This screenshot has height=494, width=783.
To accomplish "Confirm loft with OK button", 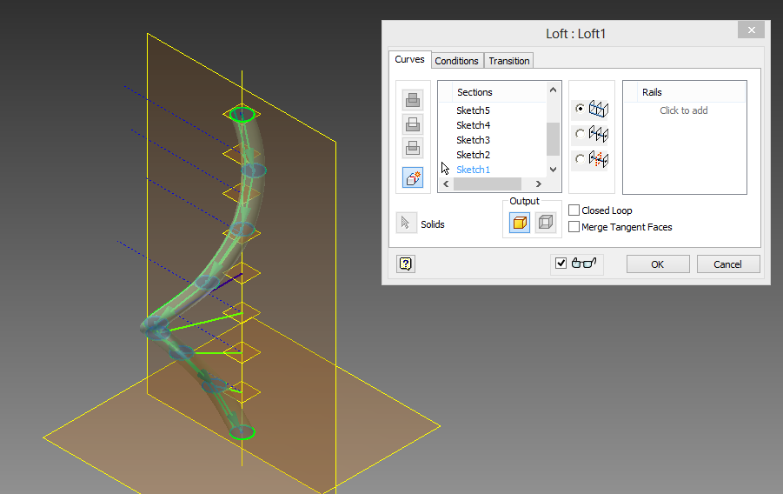I will tap(658, 264).
